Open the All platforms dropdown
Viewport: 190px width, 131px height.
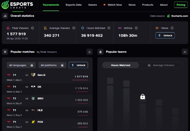click(x=52, y=65)
